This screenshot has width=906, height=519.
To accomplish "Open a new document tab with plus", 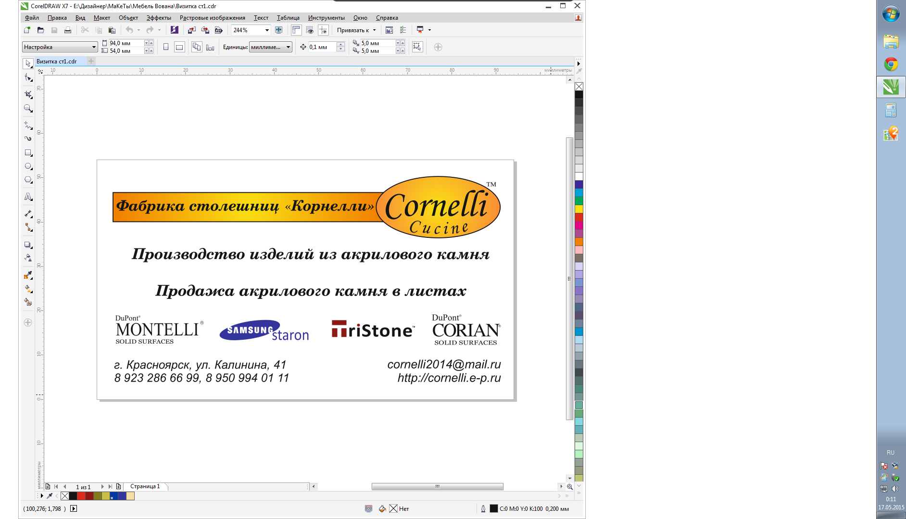I will [x=91, y=61].
